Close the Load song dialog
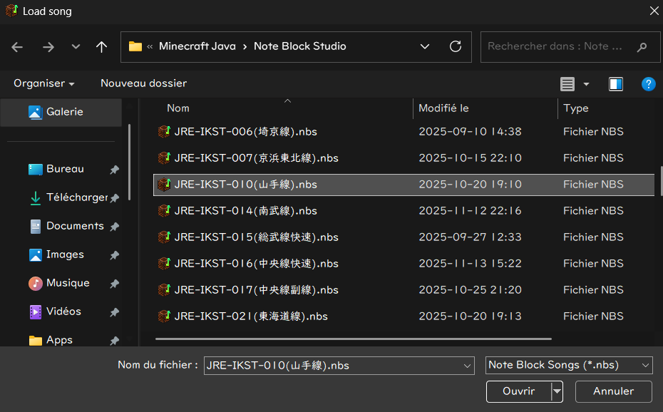This screenshot has height=412, width=663. tap(654, 11)
